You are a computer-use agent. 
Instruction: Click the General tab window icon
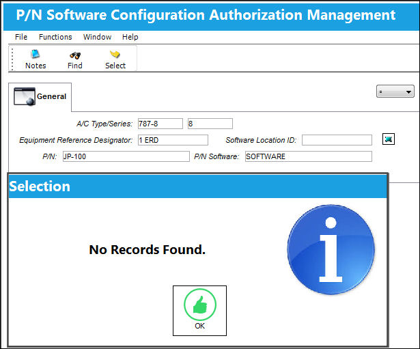click(x=25, y=96)
